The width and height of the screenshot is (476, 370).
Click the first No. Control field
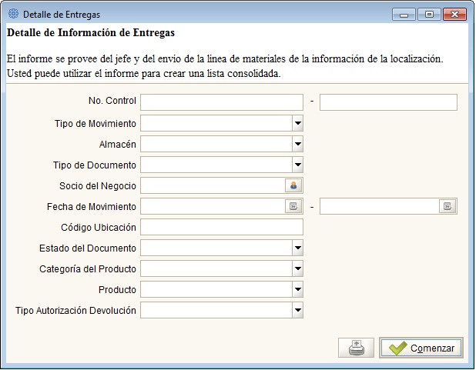[222, 102]
